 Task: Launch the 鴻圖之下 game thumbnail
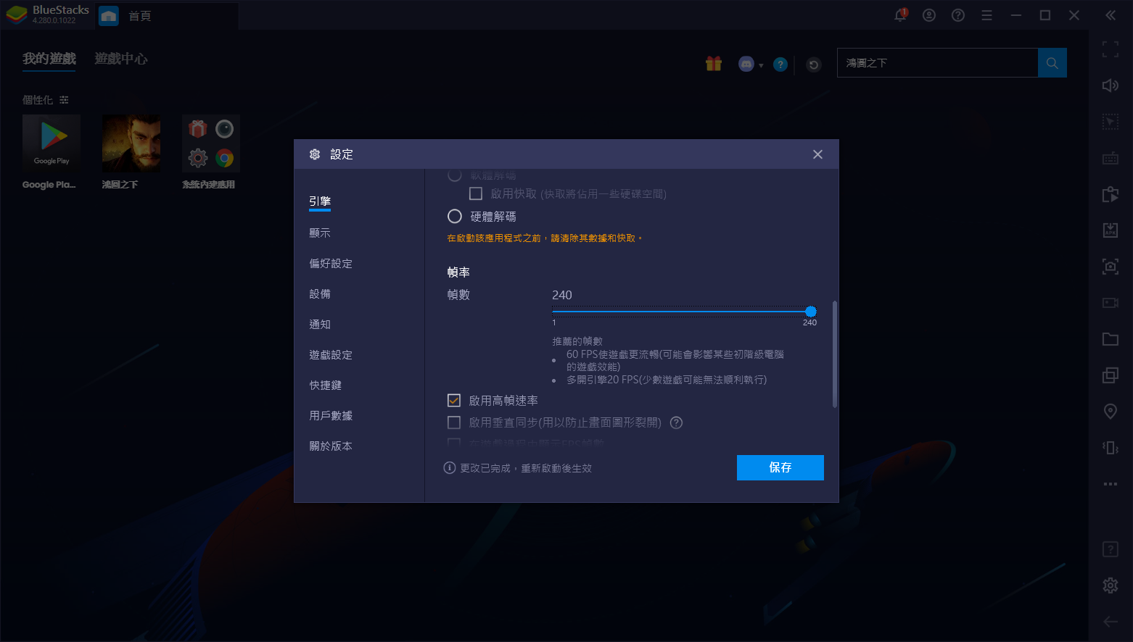pos(131,143)
